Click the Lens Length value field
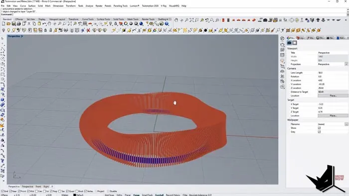The image size is (349, 196). point(333,73)
